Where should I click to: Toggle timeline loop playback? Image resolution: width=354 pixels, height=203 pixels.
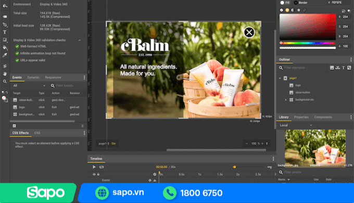tap(102, 167)
